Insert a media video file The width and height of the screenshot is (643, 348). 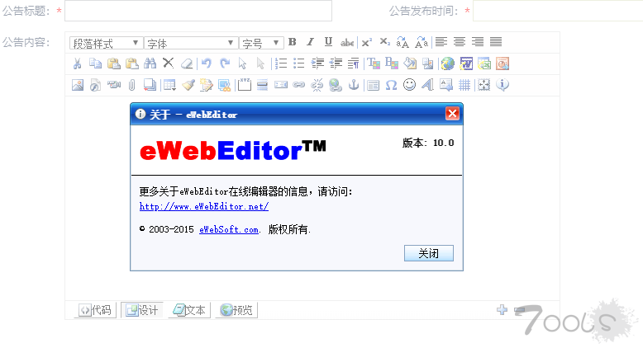click(x=114, y=85)
